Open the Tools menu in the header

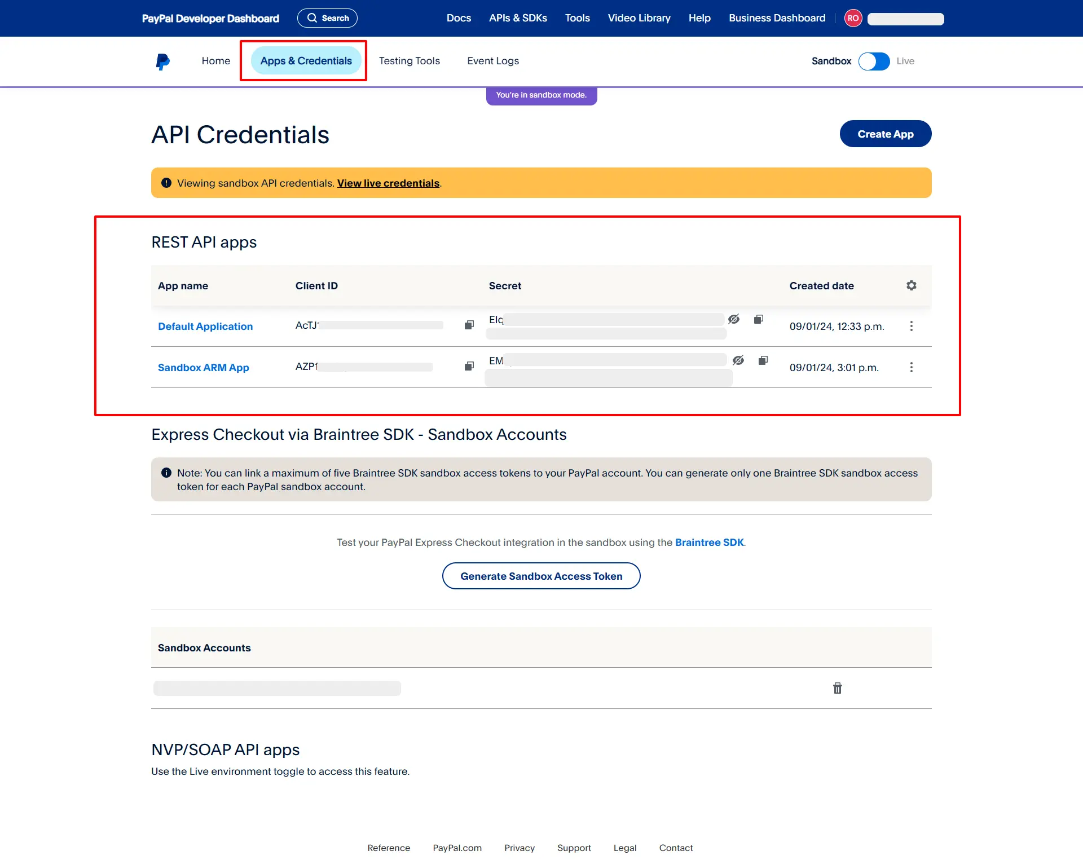pos(577,18)
